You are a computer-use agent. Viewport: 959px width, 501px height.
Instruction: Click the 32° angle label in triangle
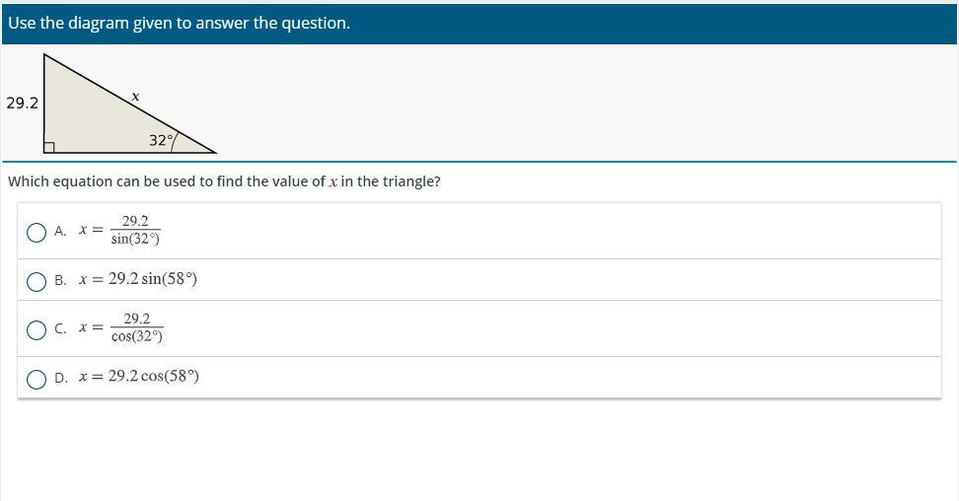(x=161, y=140)
